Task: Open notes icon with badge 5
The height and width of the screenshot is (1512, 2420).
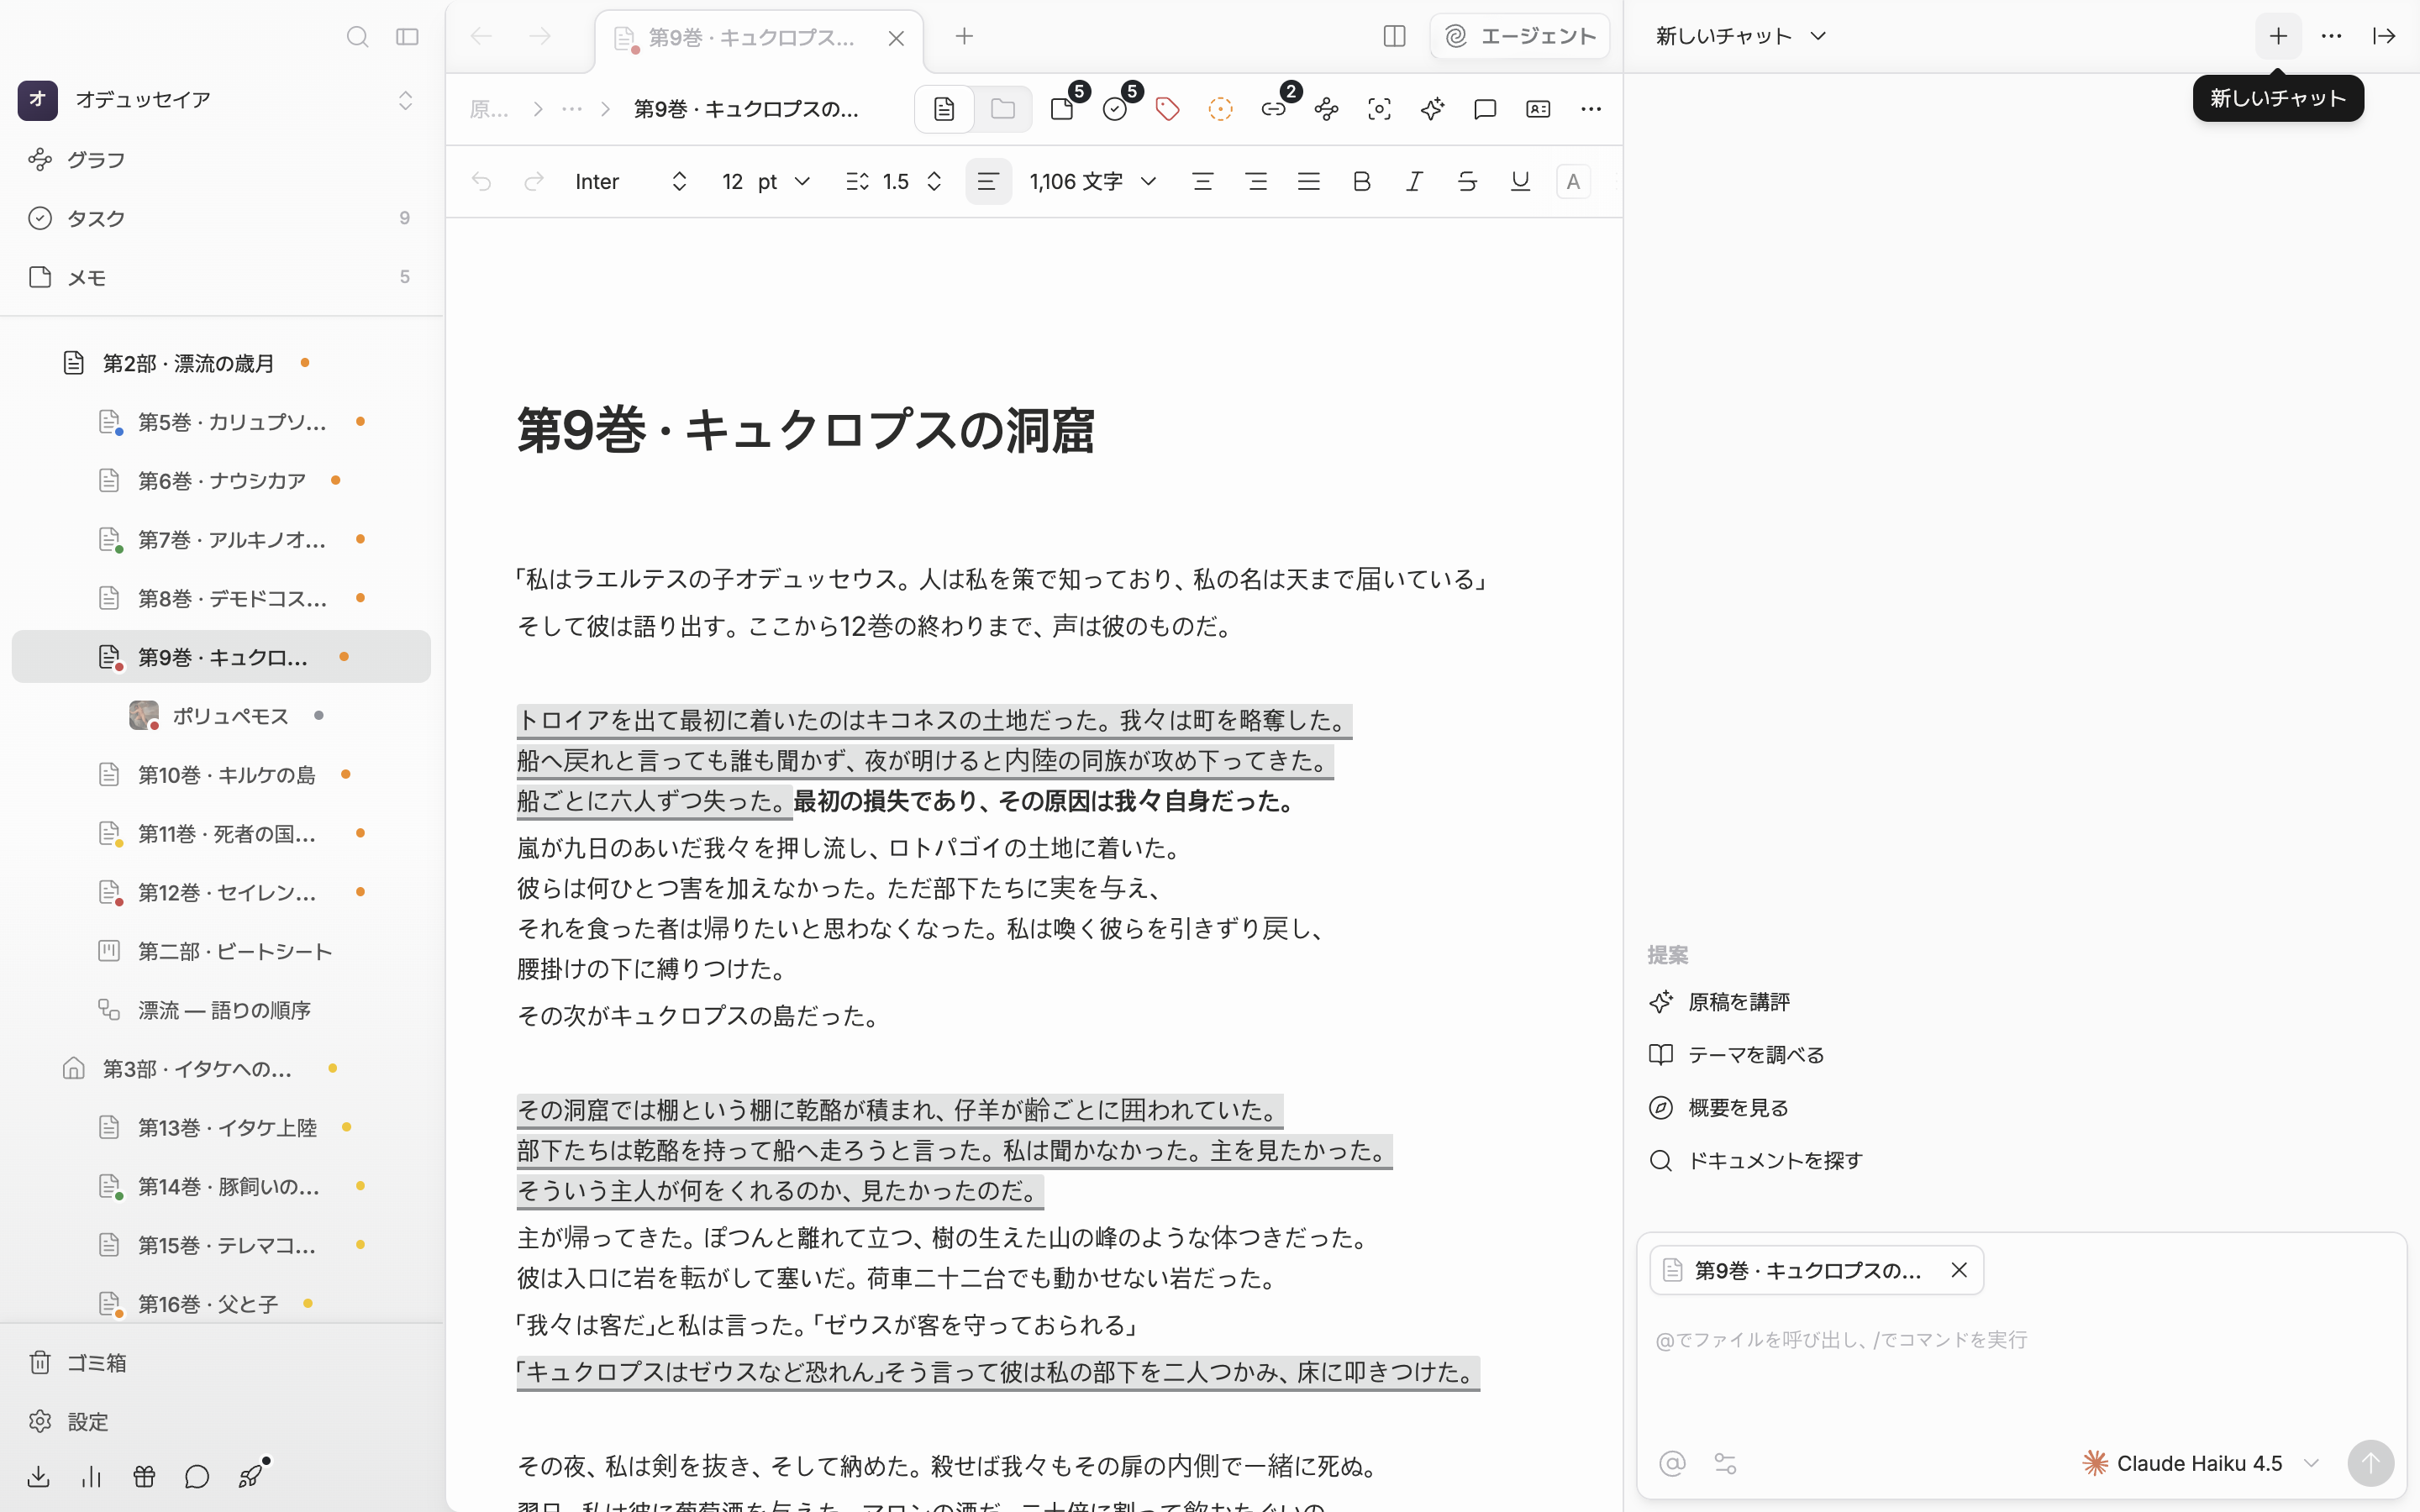Action: [x=1064, y=108]
